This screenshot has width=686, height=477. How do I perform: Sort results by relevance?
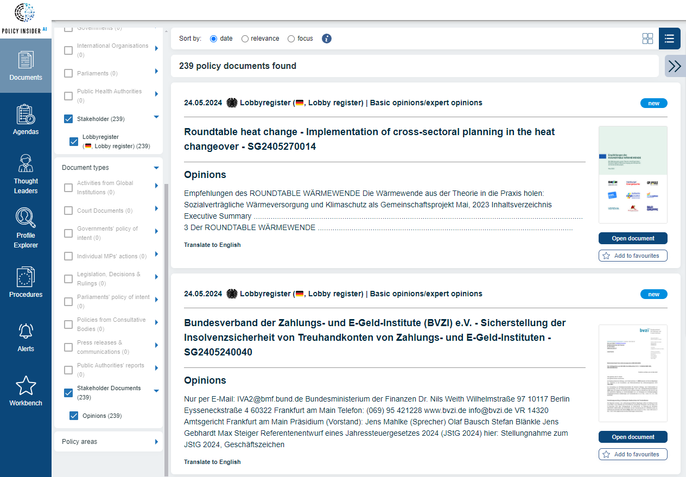[245, 39]
